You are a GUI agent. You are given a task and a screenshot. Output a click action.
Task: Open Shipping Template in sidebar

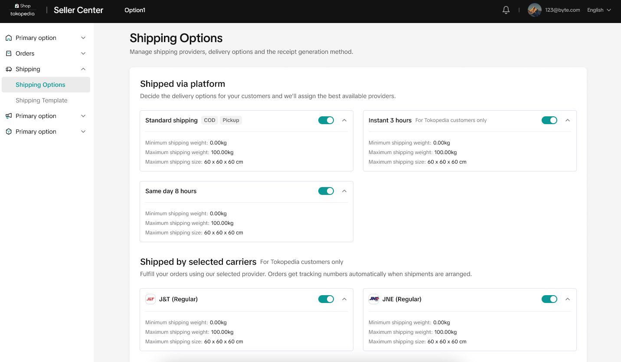tap(42, 100)
